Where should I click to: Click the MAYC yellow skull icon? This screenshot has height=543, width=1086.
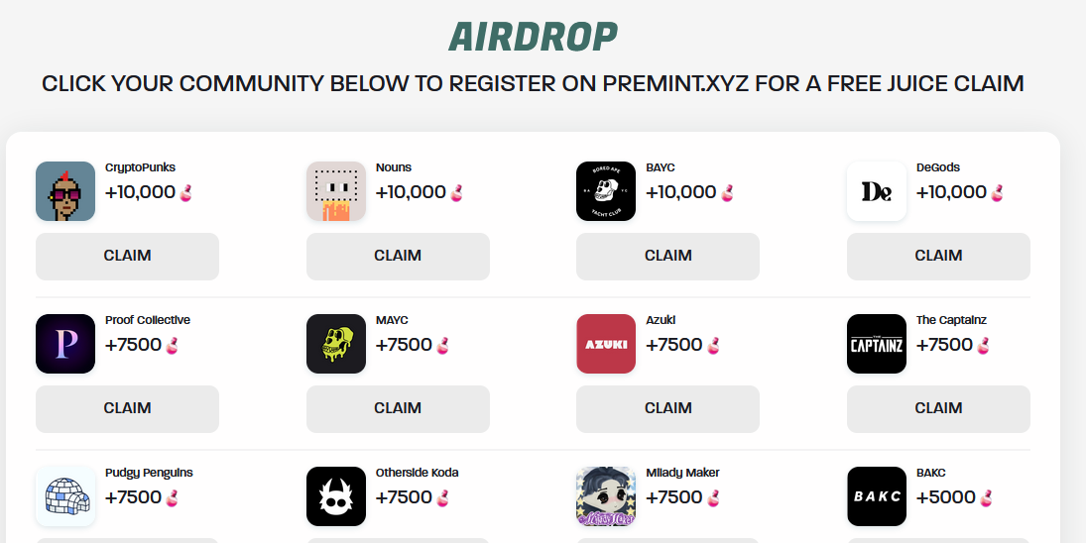pos(336,344)
